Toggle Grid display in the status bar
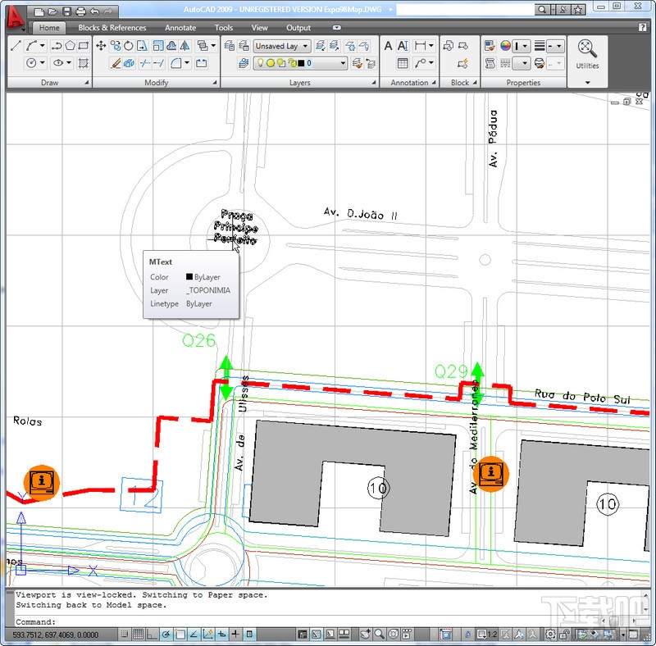Image resolution: width=656 pixels, height=646 pixels. click(137, 634)
